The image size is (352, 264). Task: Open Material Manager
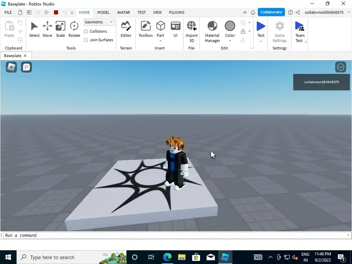(212, 31)
